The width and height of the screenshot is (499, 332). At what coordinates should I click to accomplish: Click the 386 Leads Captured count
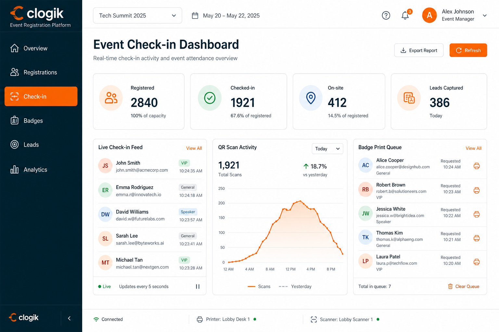440,102
